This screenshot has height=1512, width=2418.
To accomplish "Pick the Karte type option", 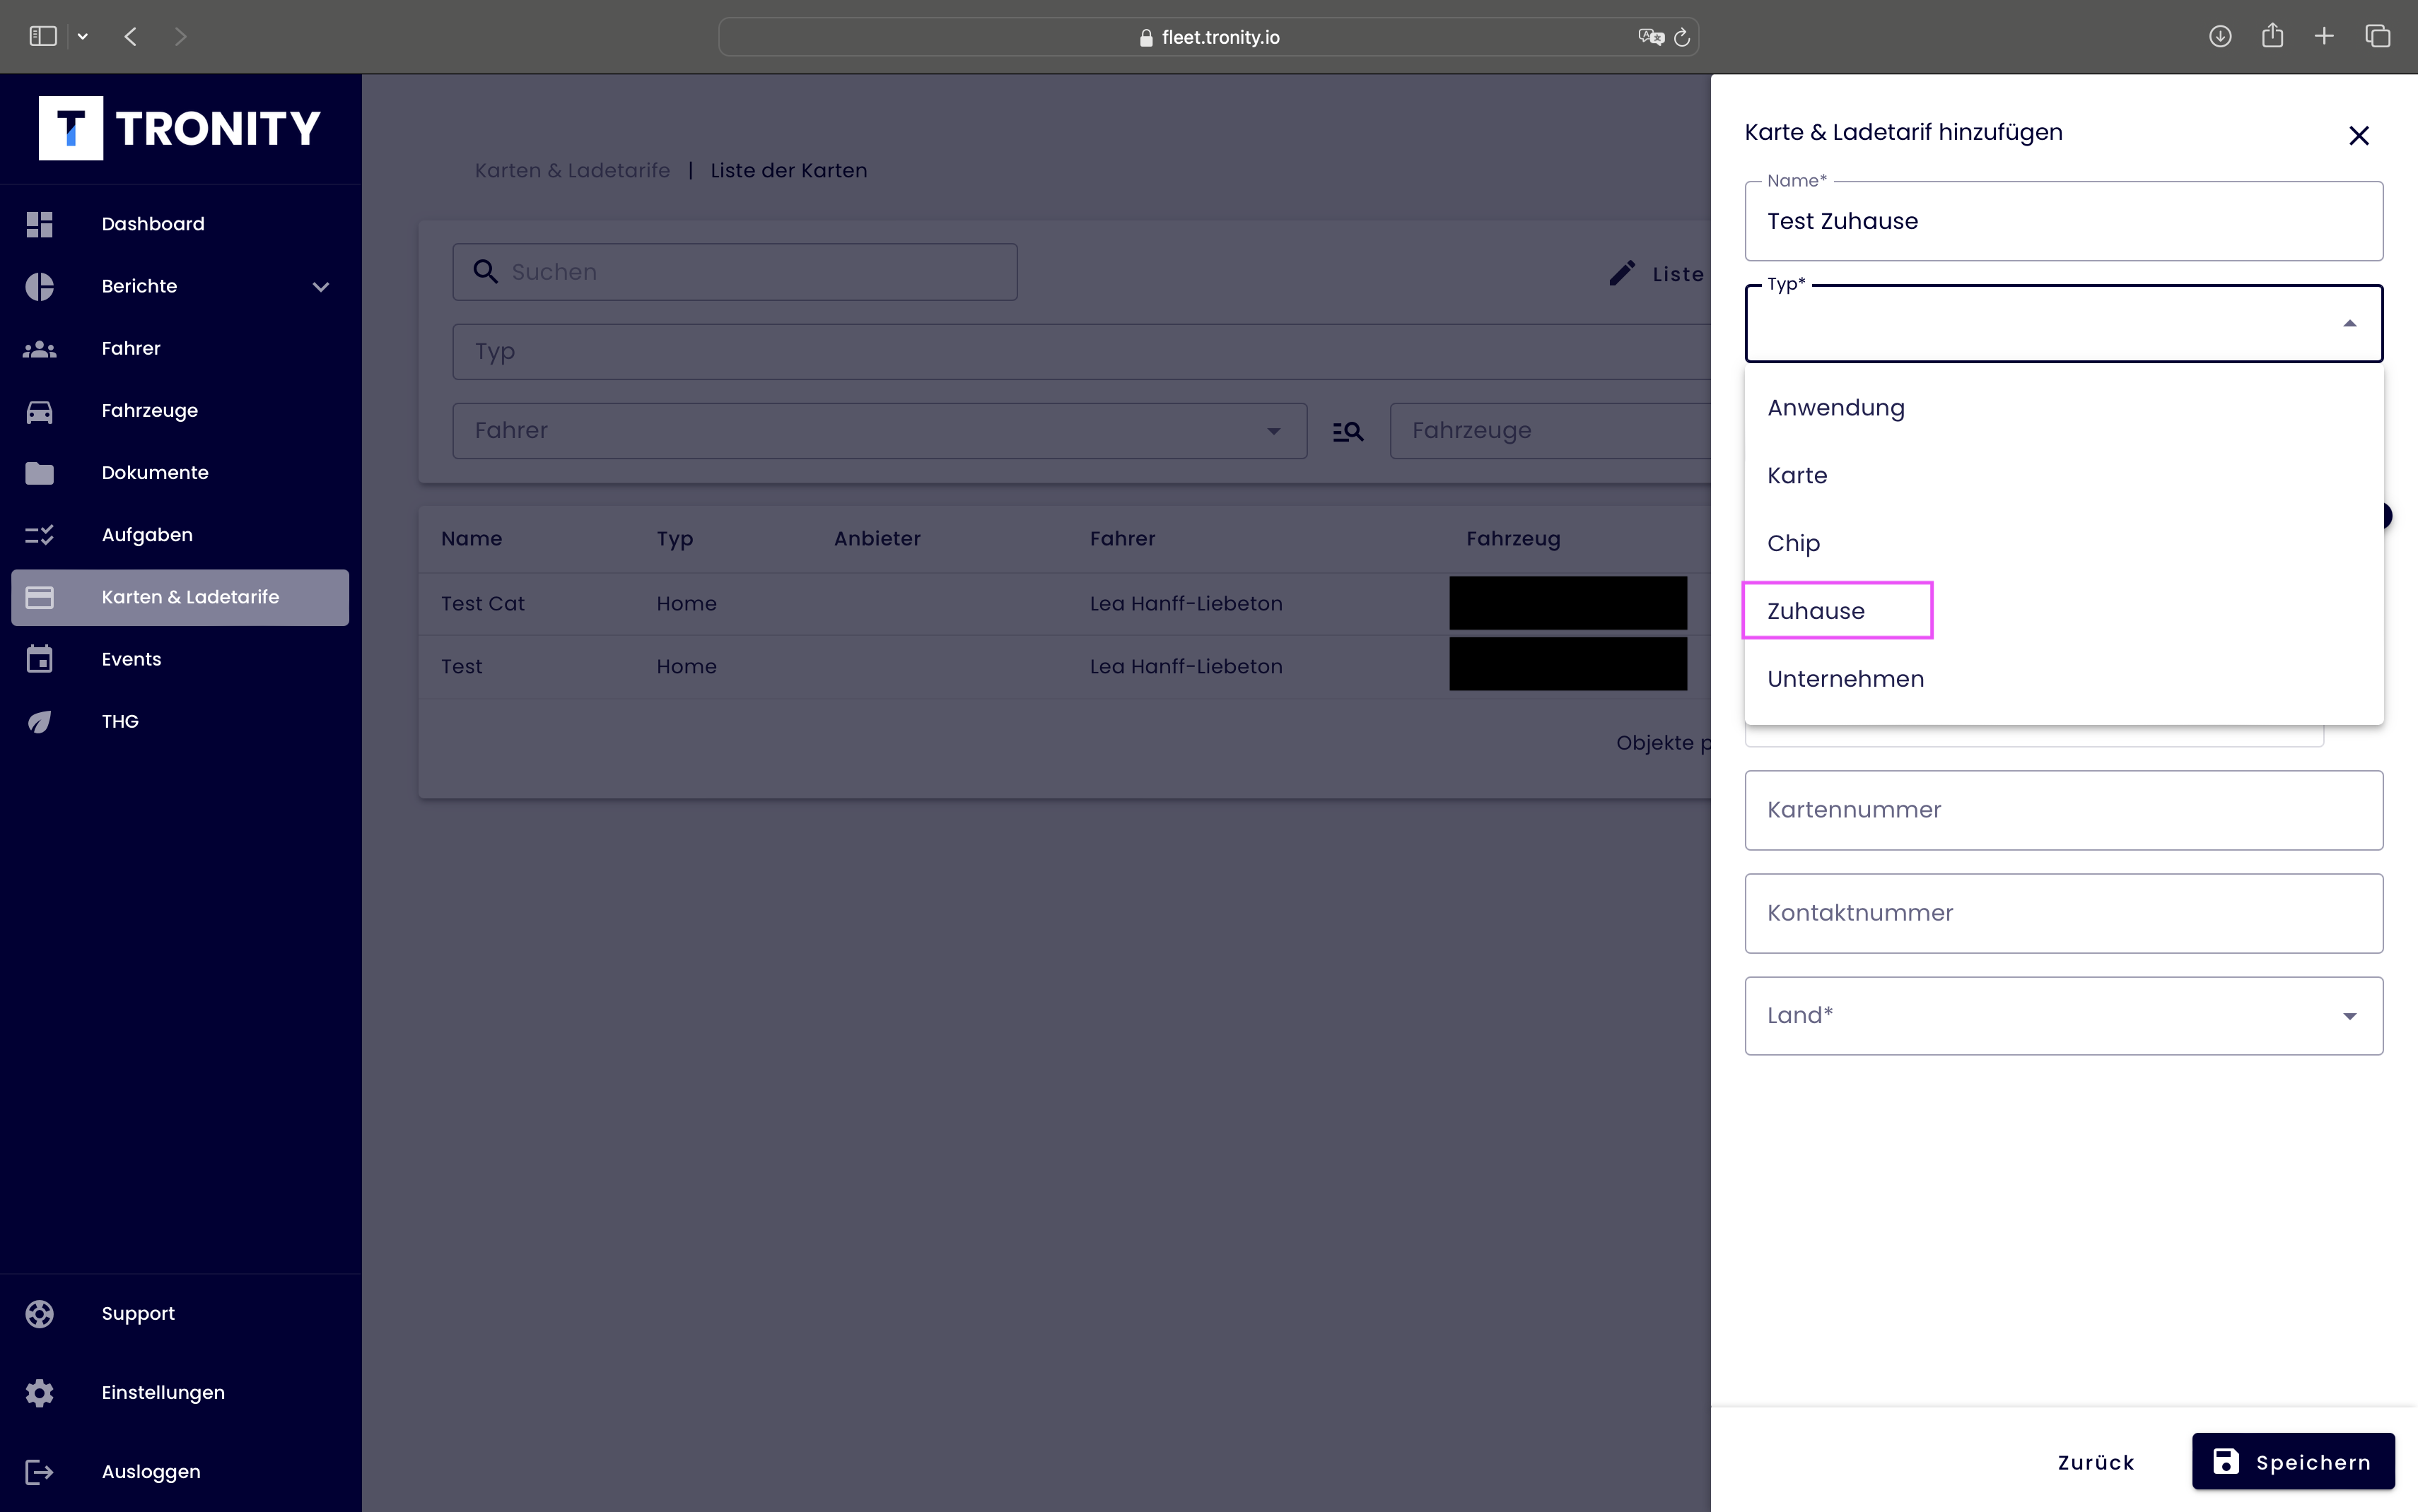I will click(x=1797, y=476).
